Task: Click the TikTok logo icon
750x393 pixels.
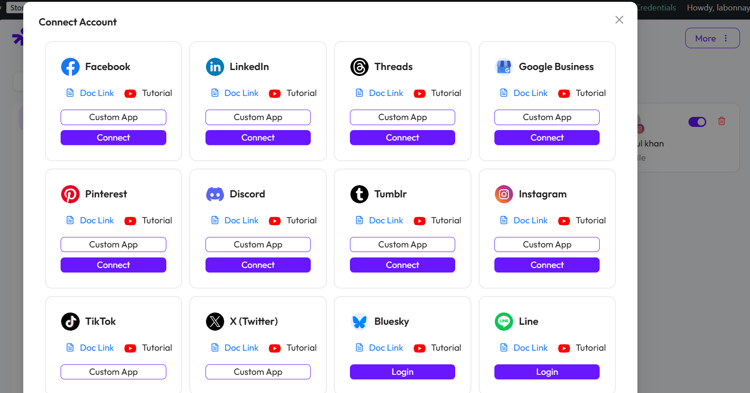Action: point(70,322)
